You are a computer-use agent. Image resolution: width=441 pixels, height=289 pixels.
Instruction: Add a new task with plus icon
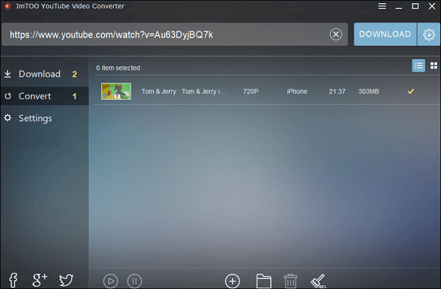pos(232,281)
